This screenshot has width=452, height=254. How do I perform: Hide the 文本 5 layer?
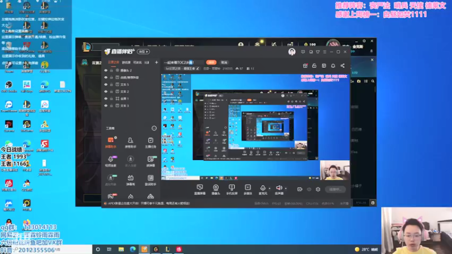click(106, 84)
